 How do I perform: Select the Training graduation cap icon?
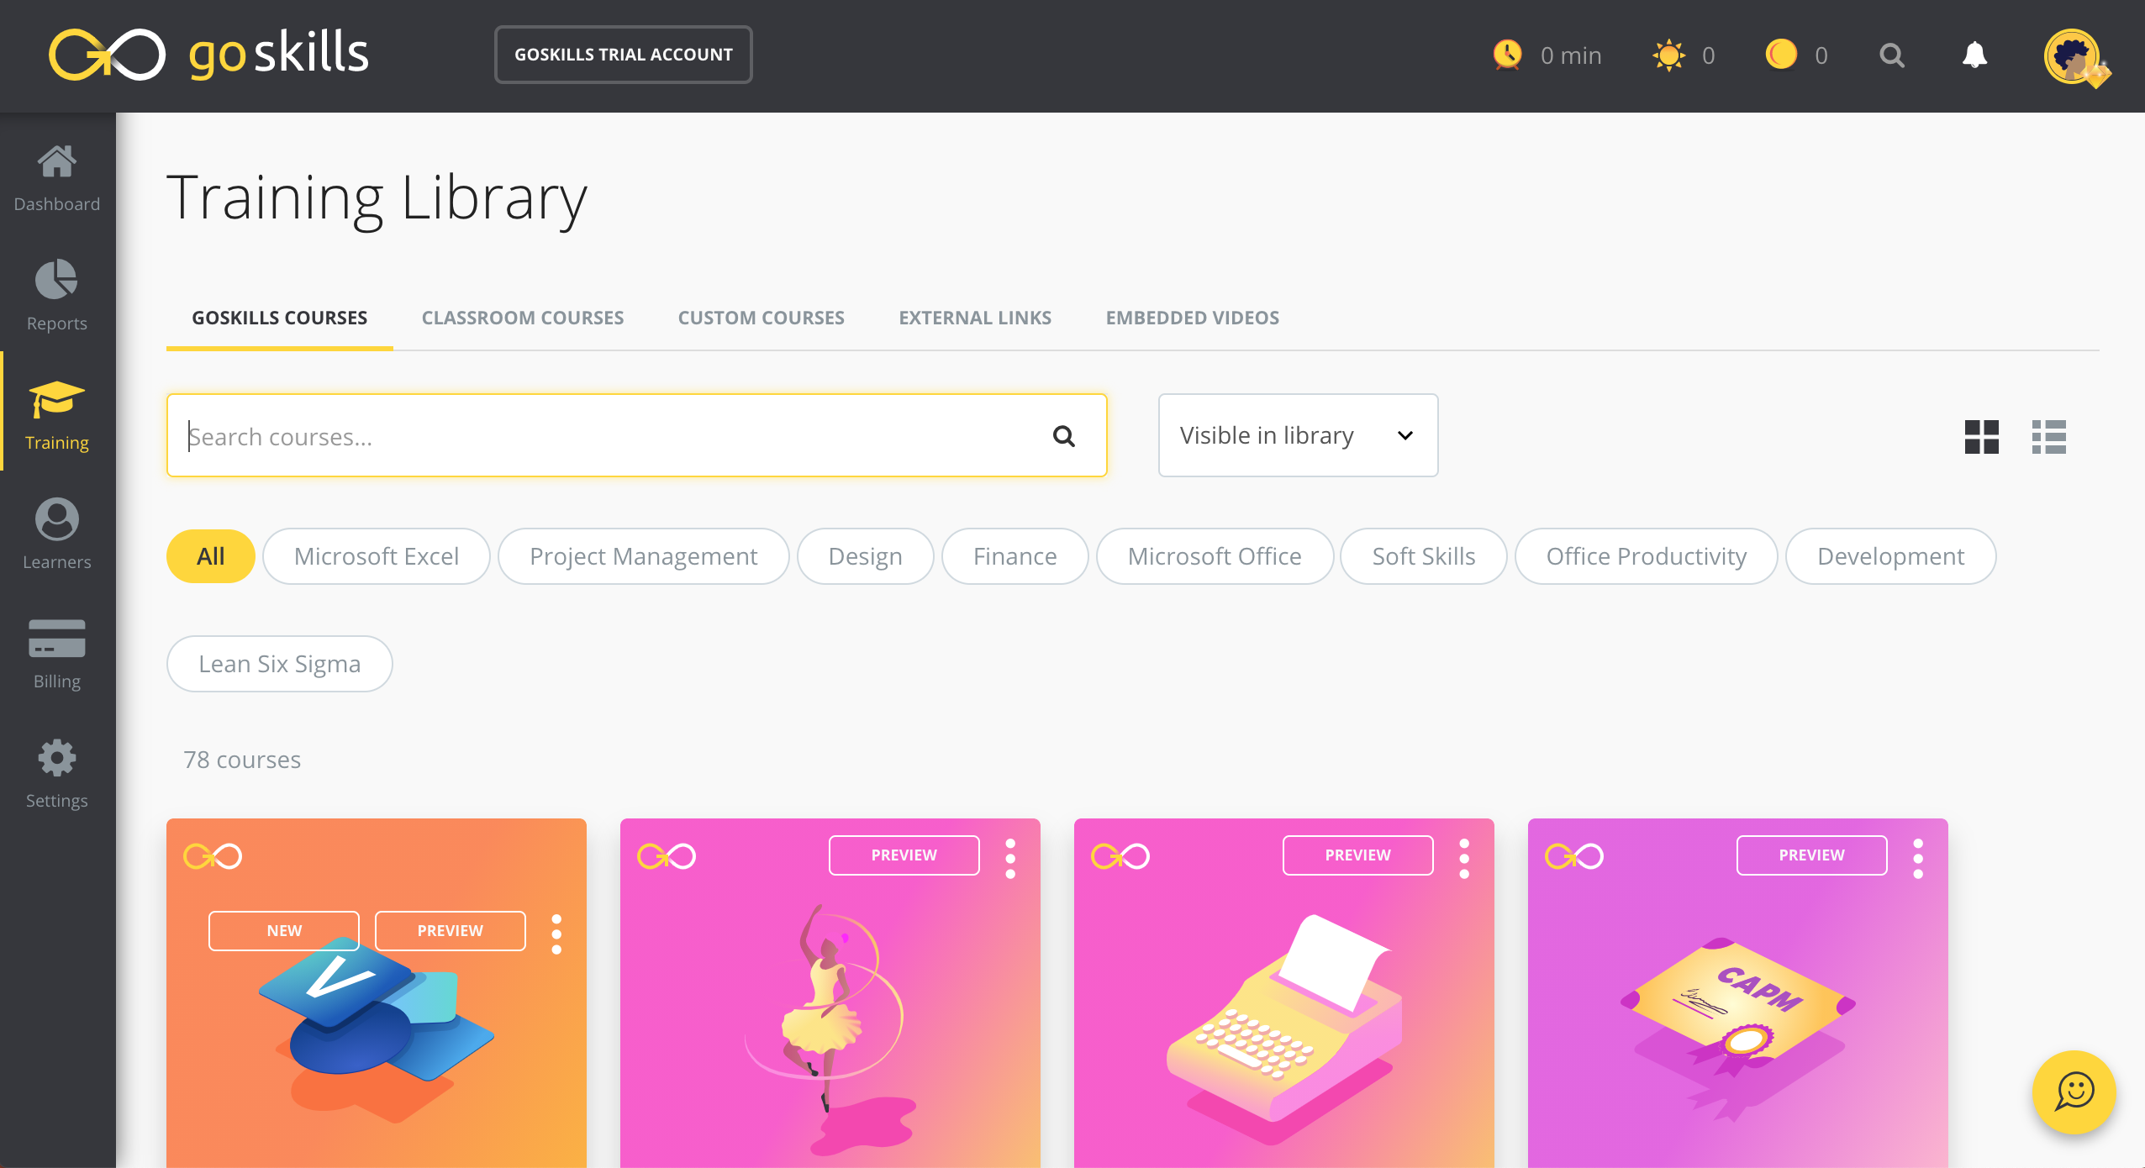click(56, 399)
